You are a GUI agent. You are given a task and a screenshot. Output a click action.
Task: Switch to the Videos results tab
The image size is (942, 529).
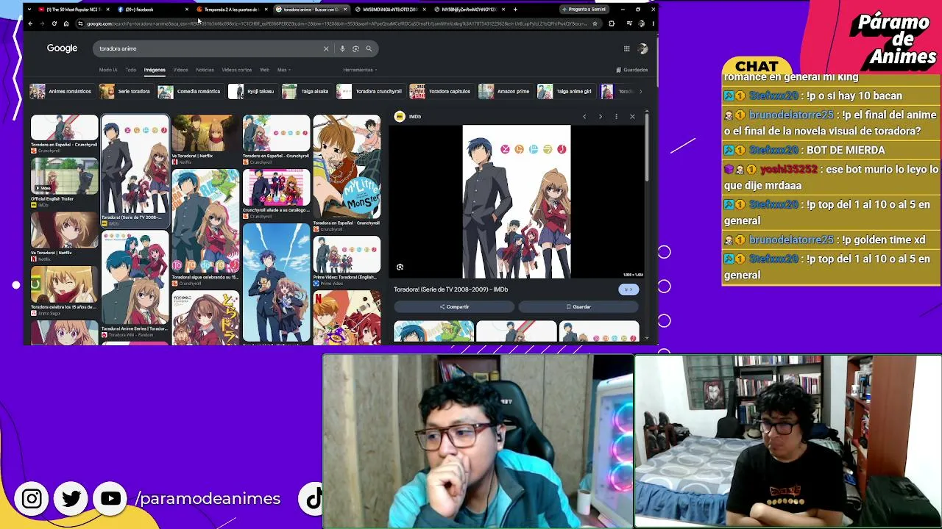click(180, 70)
